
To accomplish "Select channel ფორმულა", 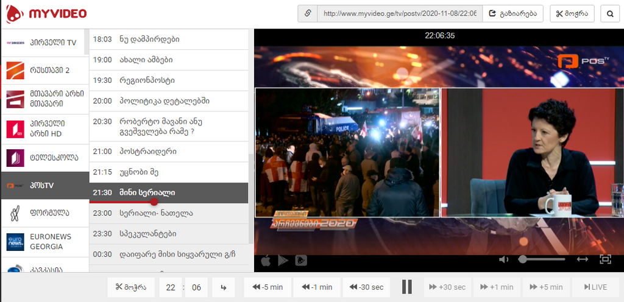I will [x=45, y=213].
